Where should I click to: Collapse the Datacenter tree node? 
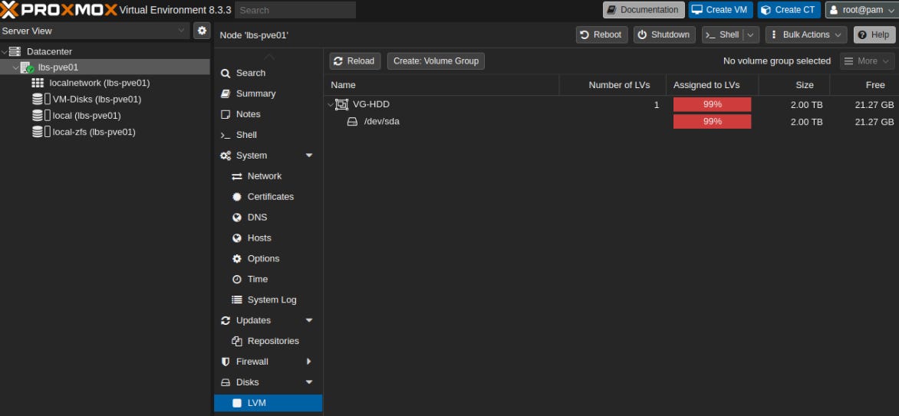5,51
